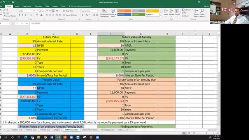Open Find & Select

[202, 13]
